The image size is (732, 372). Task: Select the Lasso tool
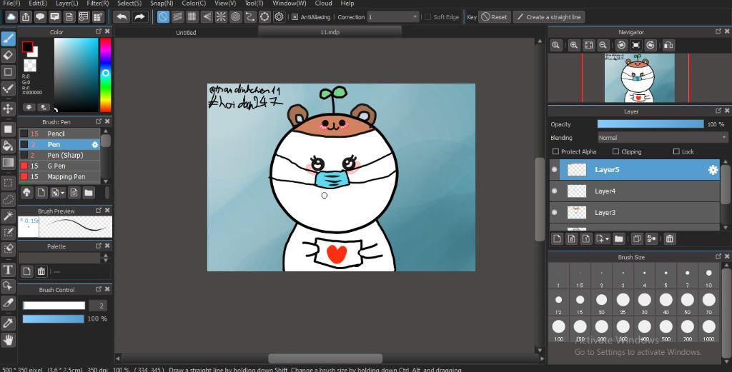point(8,199)
